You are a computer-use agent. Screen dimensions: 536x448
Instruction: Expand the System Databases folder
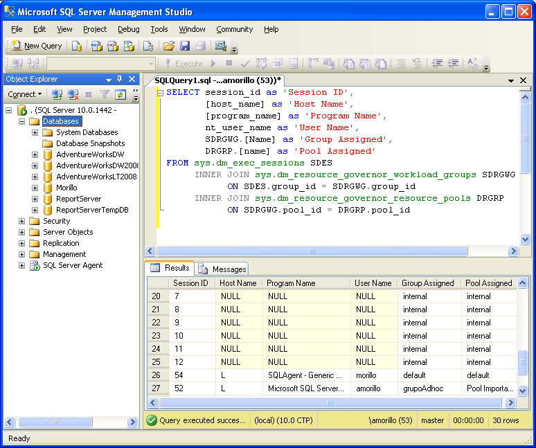tap(35, 132)
